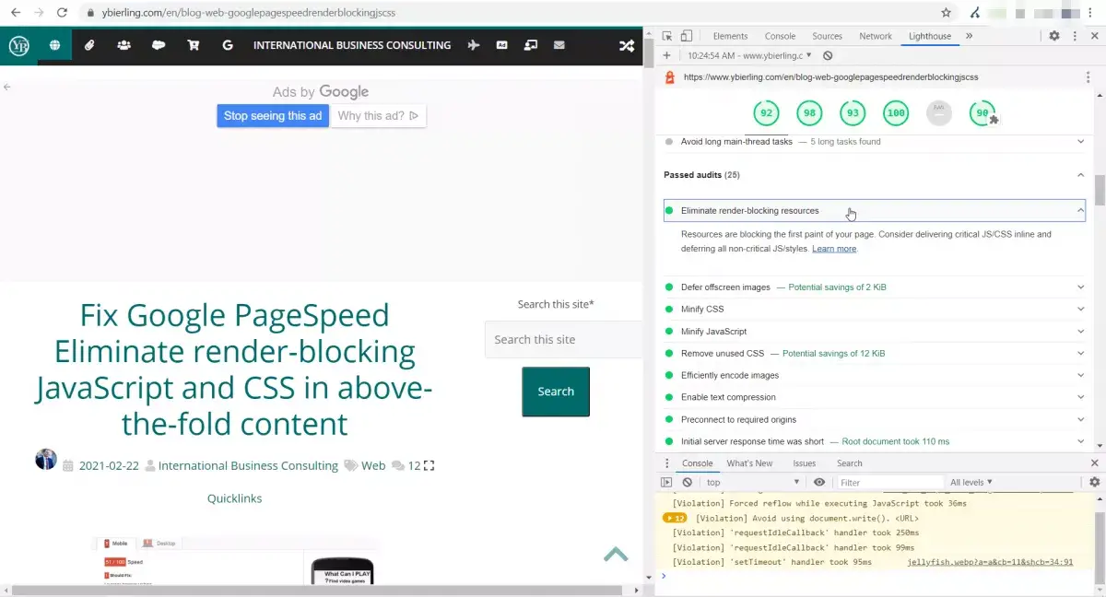Click the Search this site input field
The width and height of the screenshot is (1106, 597).
coord(562,339)
